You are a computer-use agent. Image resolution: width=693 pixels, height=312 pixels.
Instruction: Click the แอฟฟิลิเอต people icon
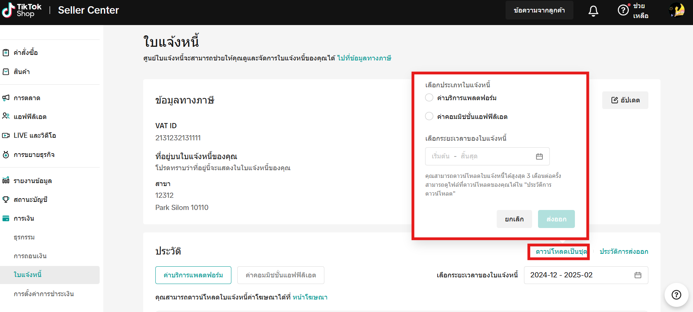point(6,116)
